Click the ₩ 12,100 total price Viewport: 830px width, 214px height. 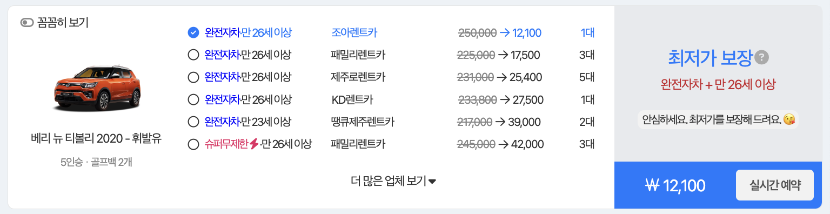675,185
